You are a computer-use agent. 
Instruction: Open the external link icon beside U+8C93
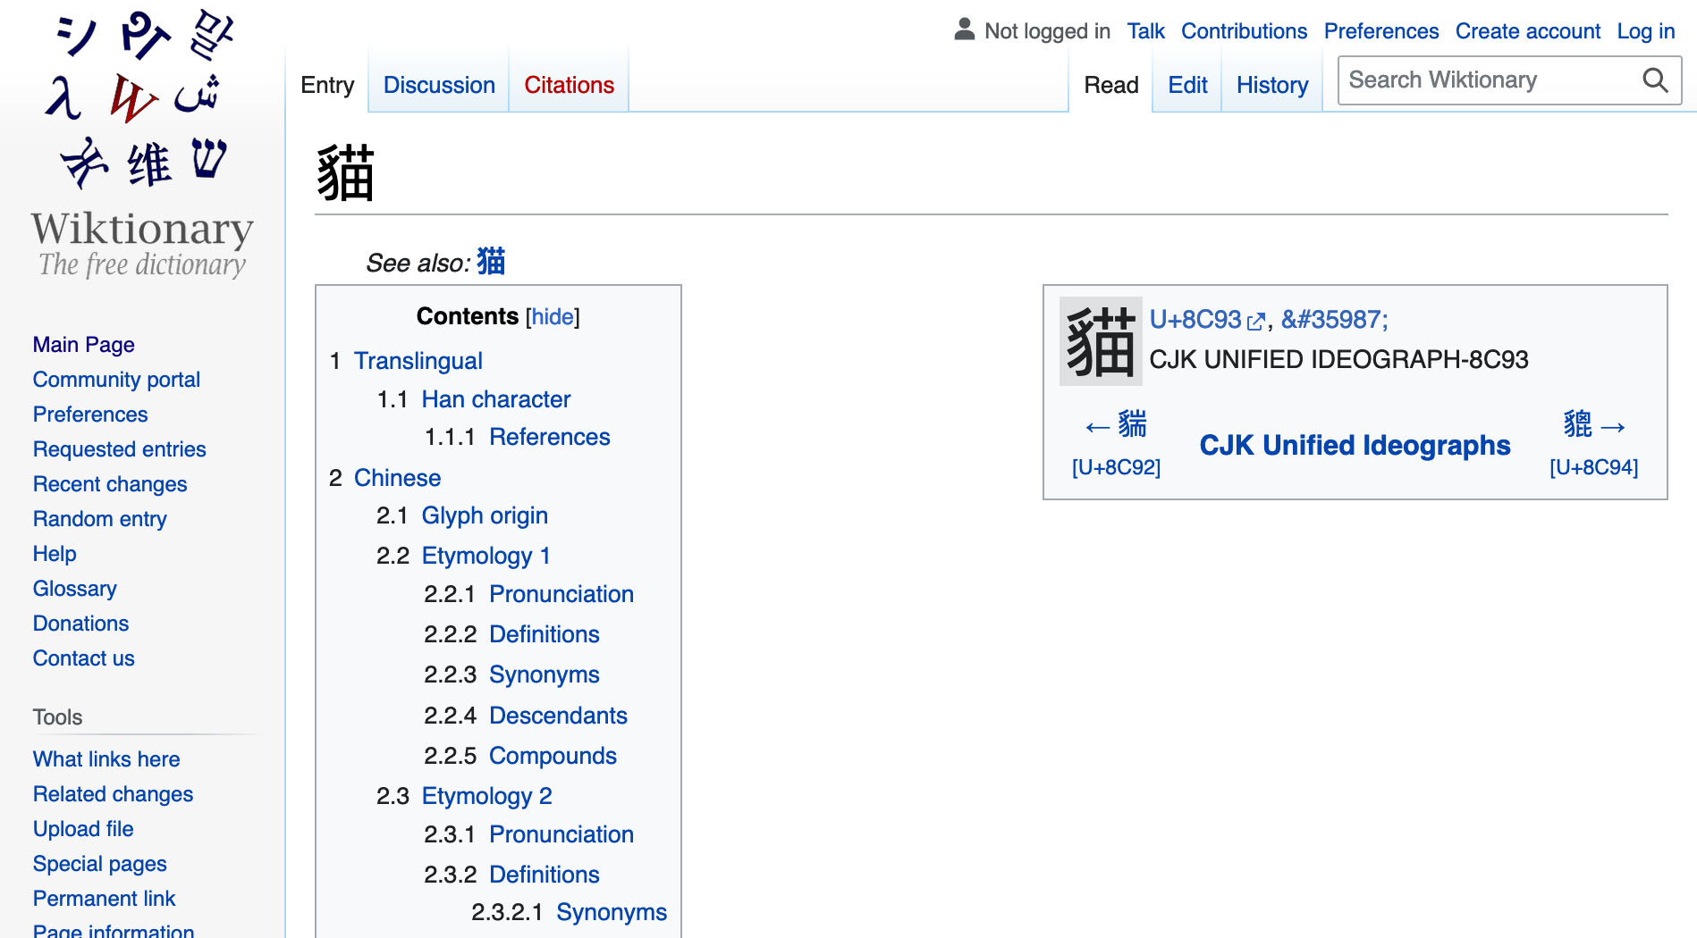tap(1256, 319)
